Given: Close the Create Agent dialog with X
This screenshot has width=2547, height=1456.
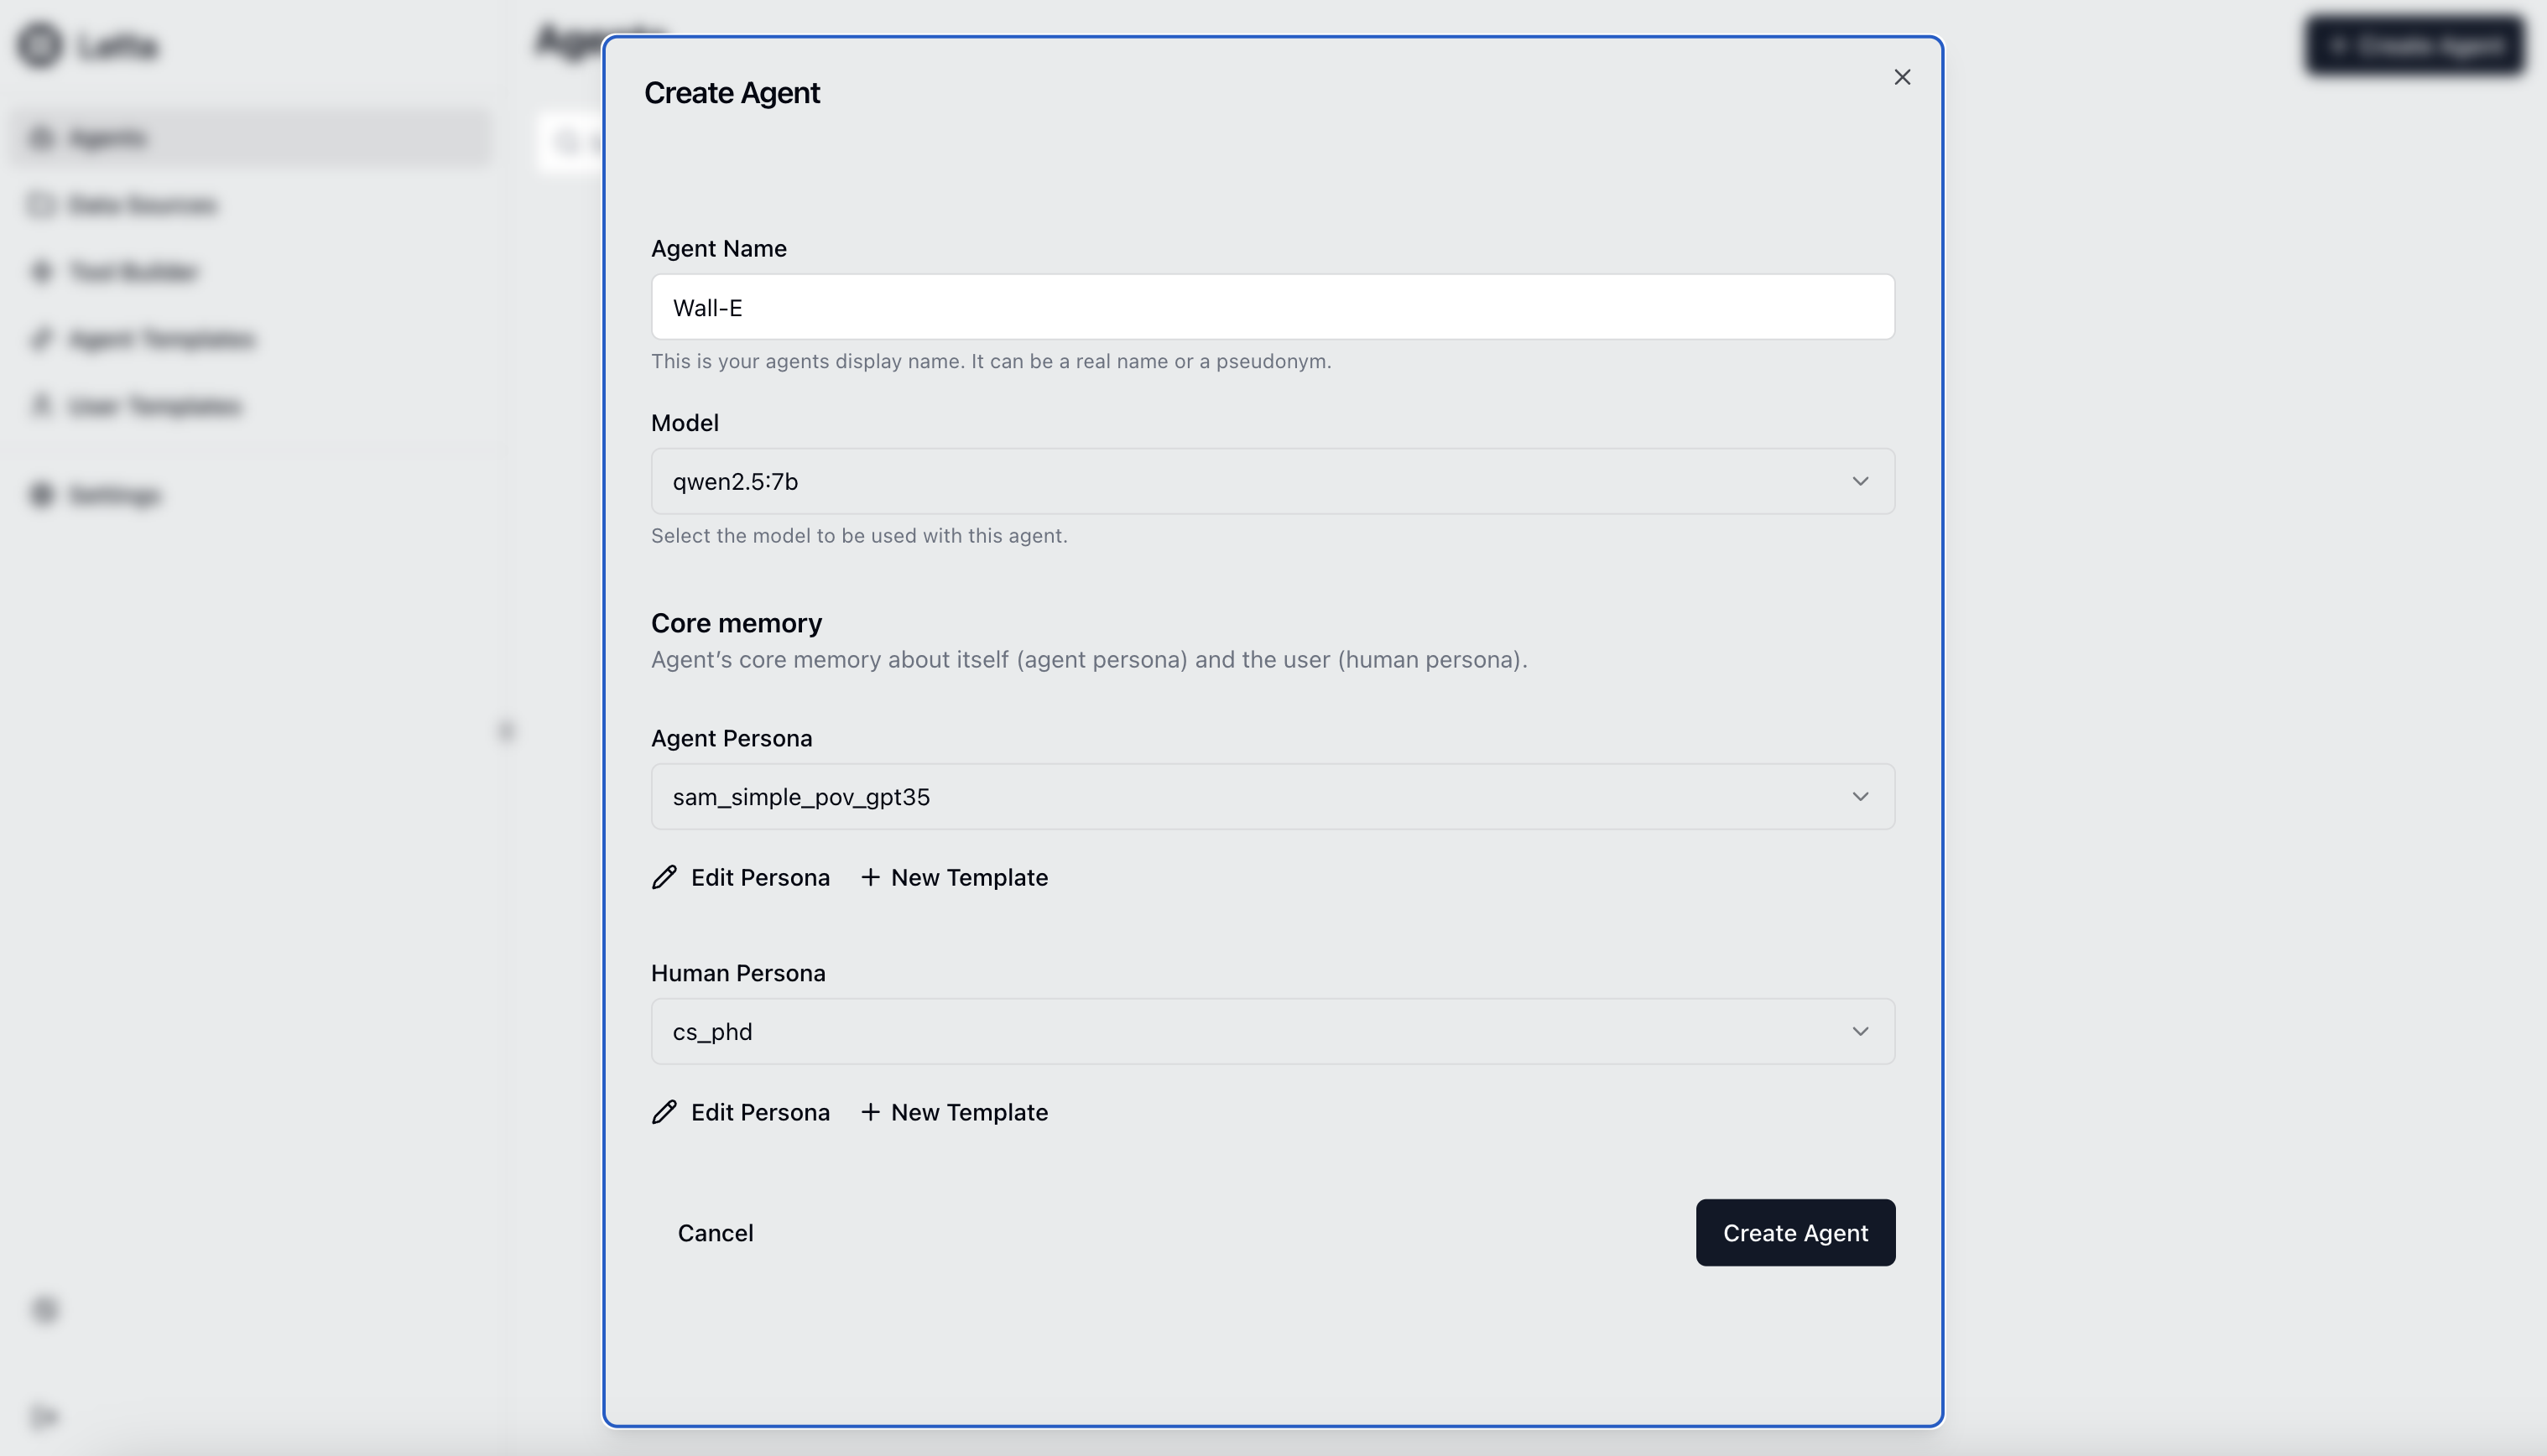Looking at the screenshot, I should pyautogui.click(x=1902, y=77).
